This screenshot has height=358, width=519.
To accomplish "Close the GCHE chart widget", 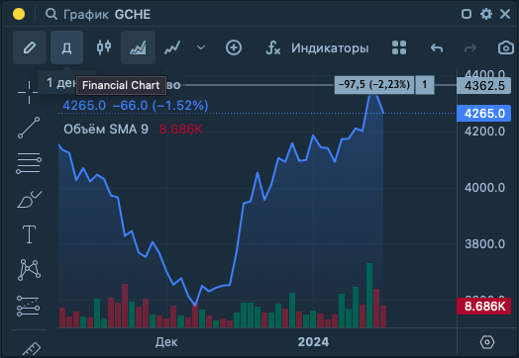I will point(505,14).
